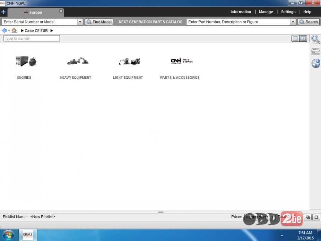The width and height of the screenshot is (321, 241).
Task: Click the CNH NGPC title bar icon
Action: pos(3,3)
